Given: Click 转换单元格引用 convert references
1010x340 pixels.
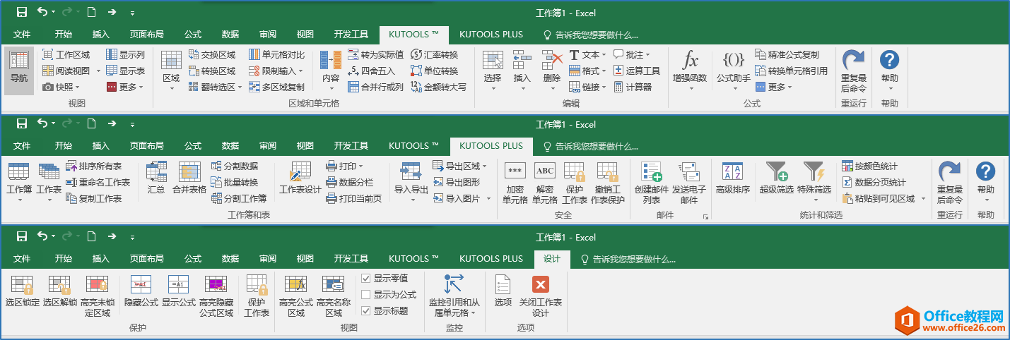Looking at the screenshot, I should click(x=792, y=71).
